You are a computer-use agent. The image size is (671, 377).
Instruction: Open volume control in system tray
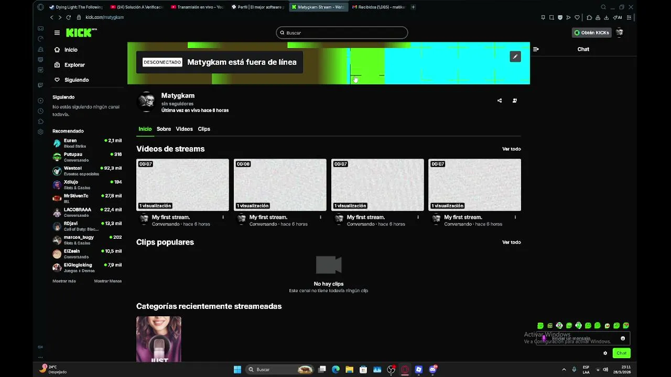[x=605, y=370]
